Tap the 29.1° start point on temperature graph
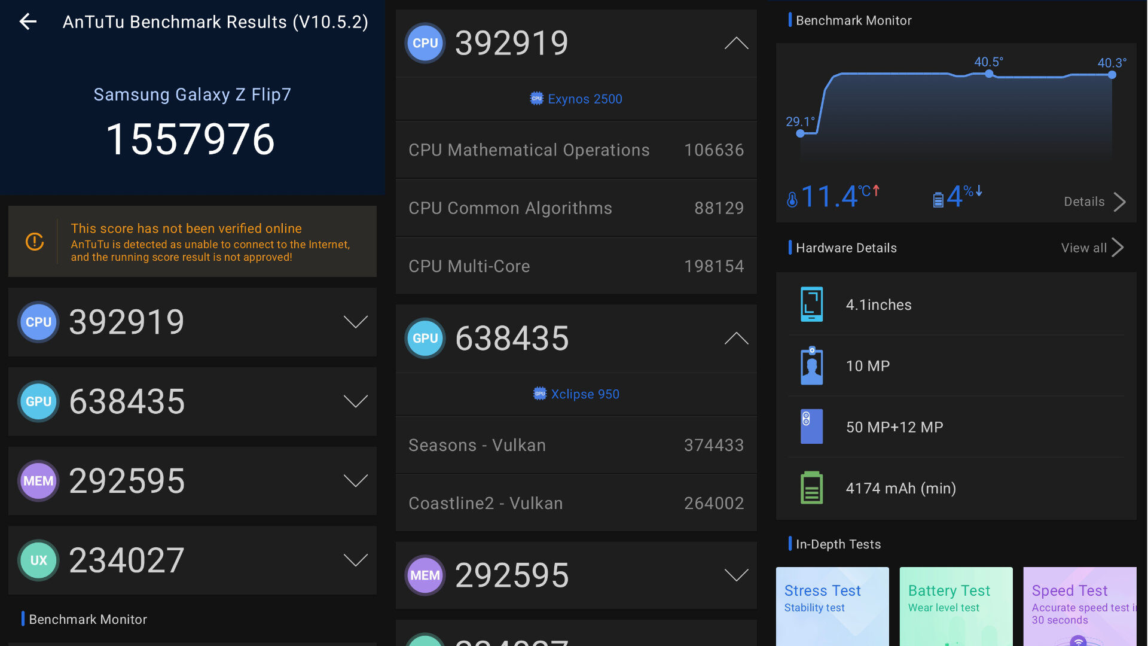This screenshot has height=646, width=1148. point(800,133)
